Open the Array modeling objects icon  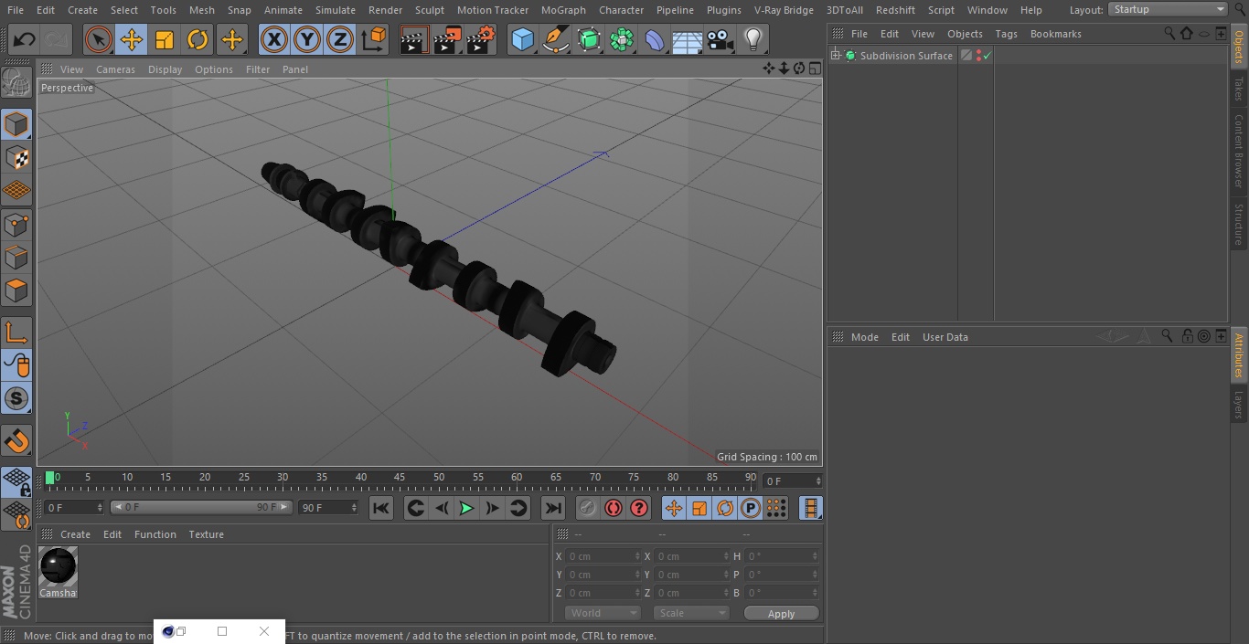point(622,40)
